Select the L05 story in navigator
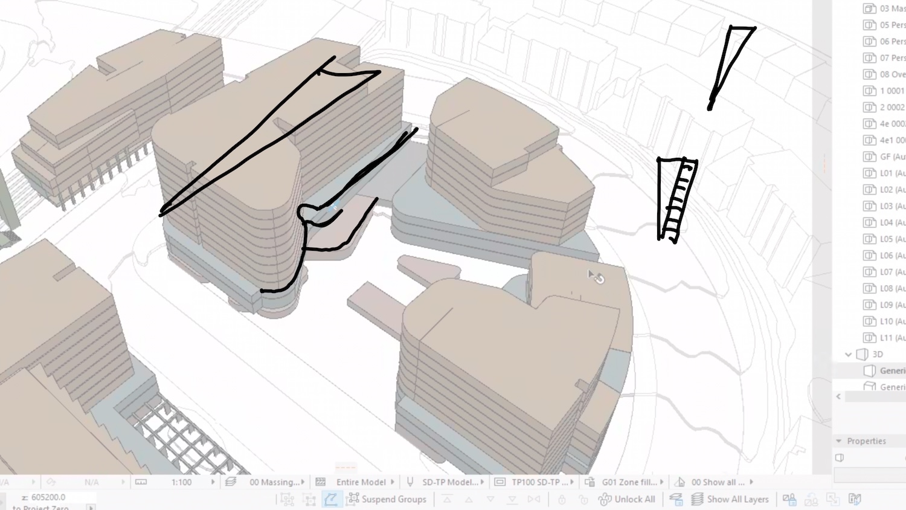 [x=892, y=239]
